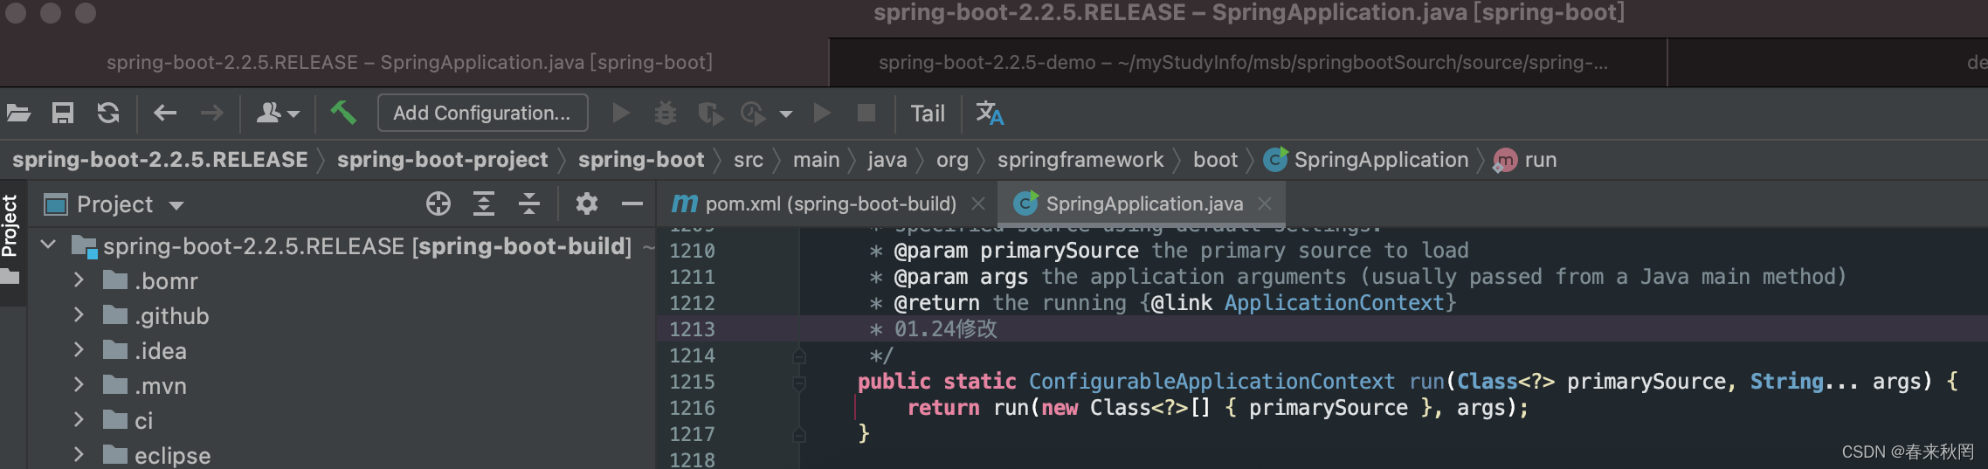Close the pom.xml editor tab
The width and height of the screenshot is (1988, 469).
pos(978,203)
